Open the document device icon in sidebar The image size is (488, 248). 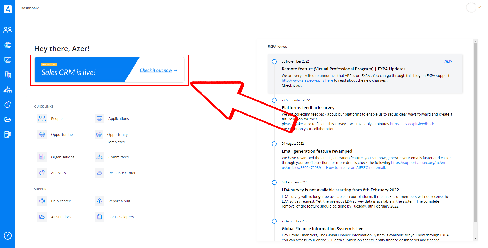[8, 134]
